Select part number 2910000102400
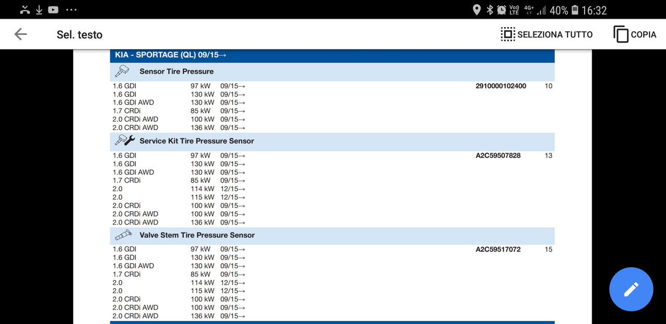 tap(501, 86)
